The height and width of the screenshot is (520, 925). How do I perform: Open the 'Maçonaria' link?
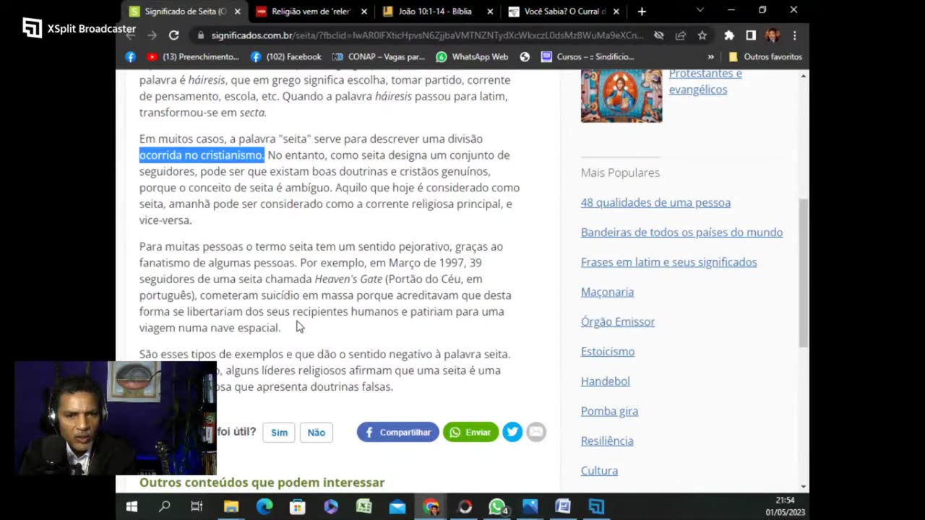pos(607,292)
